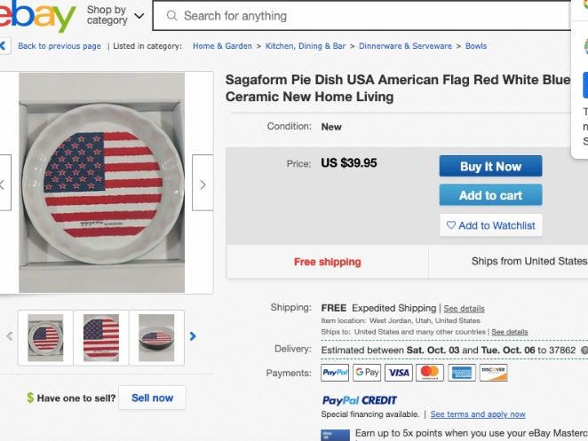The width and height of the screenshot is (588, 441).
Task: Click the PayPal payment icon
Action: click(x=335, y=373)
